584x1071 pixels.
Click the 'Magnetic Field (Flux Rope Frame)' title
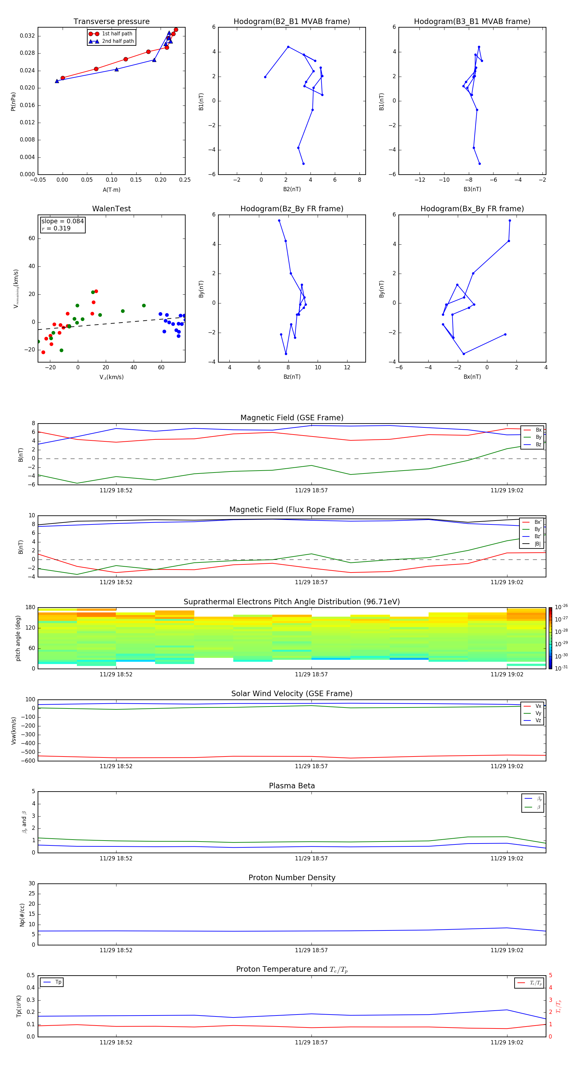pyautogui.click(x=292, y=510)
